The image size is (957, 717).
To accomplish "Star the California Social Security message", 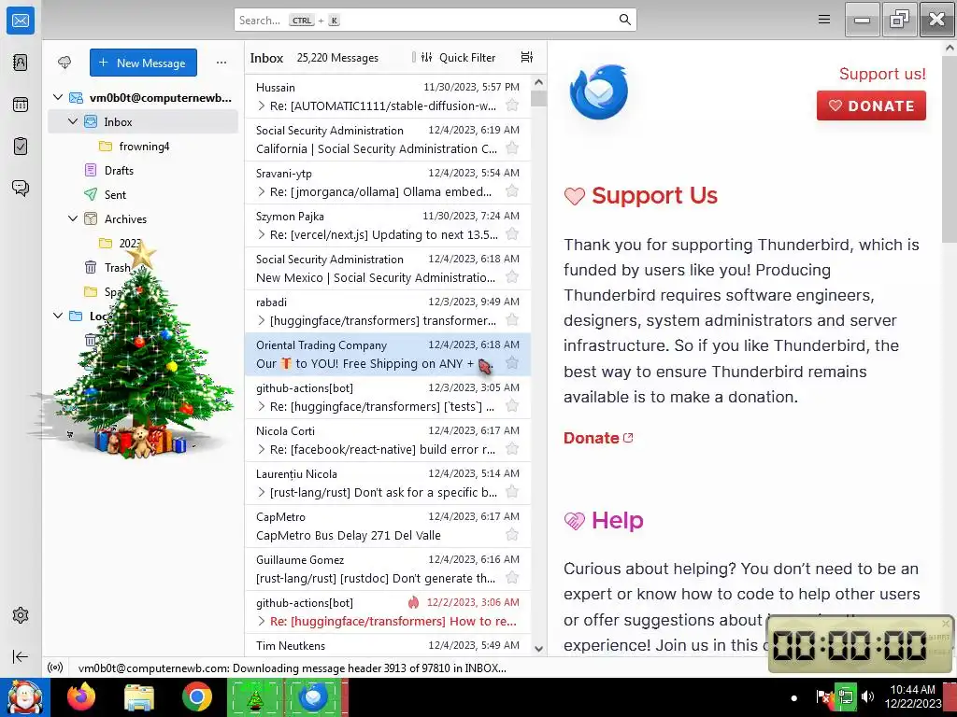I will click(x=512, y=148).
